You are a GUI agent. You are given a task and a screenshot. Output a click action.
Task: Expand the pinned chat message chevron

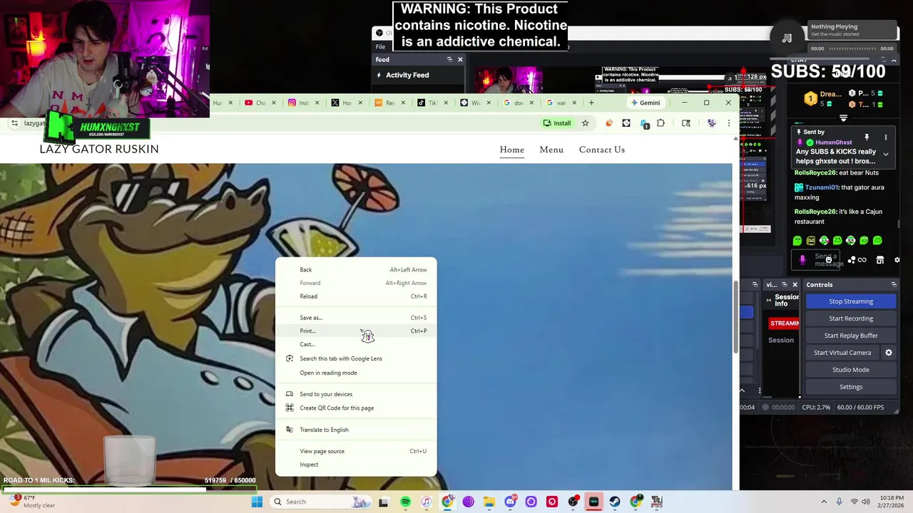click(886, 154)
